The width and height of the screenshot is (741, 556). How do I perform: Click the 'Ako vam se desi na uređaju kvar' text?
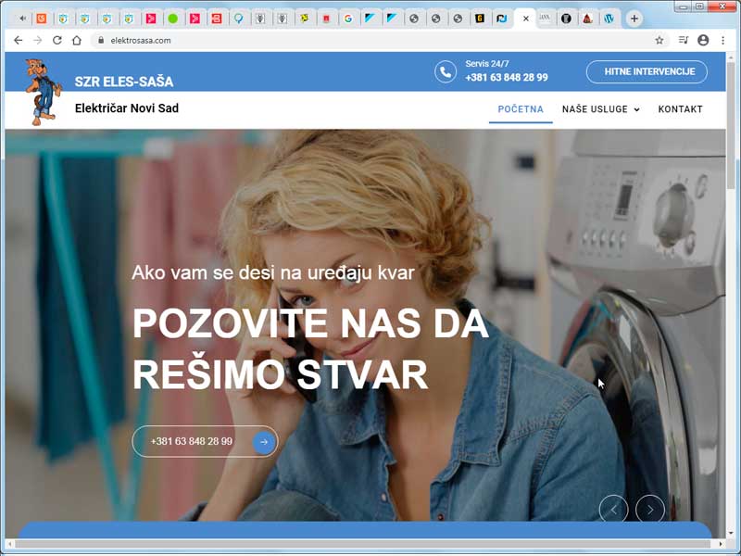pyautogui.click(x=273, y=272)
